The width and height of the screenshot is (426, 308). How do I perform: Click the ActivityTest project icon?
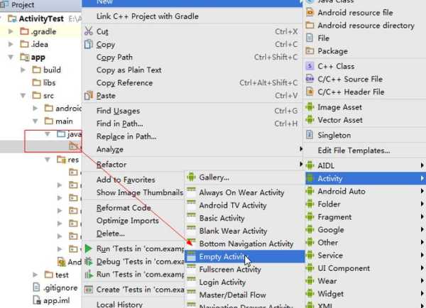pos(12,18)
